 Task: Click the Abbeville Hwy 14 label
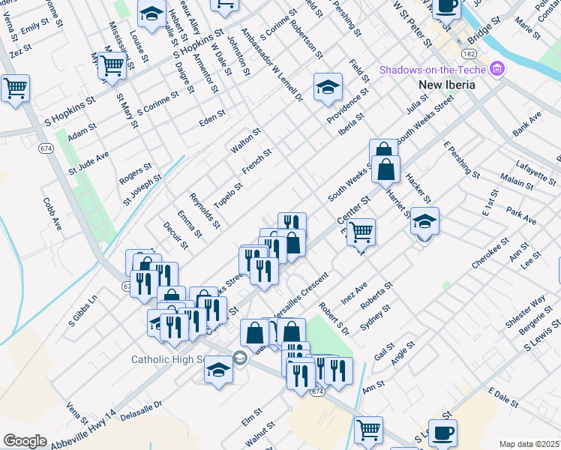point(83,429)
